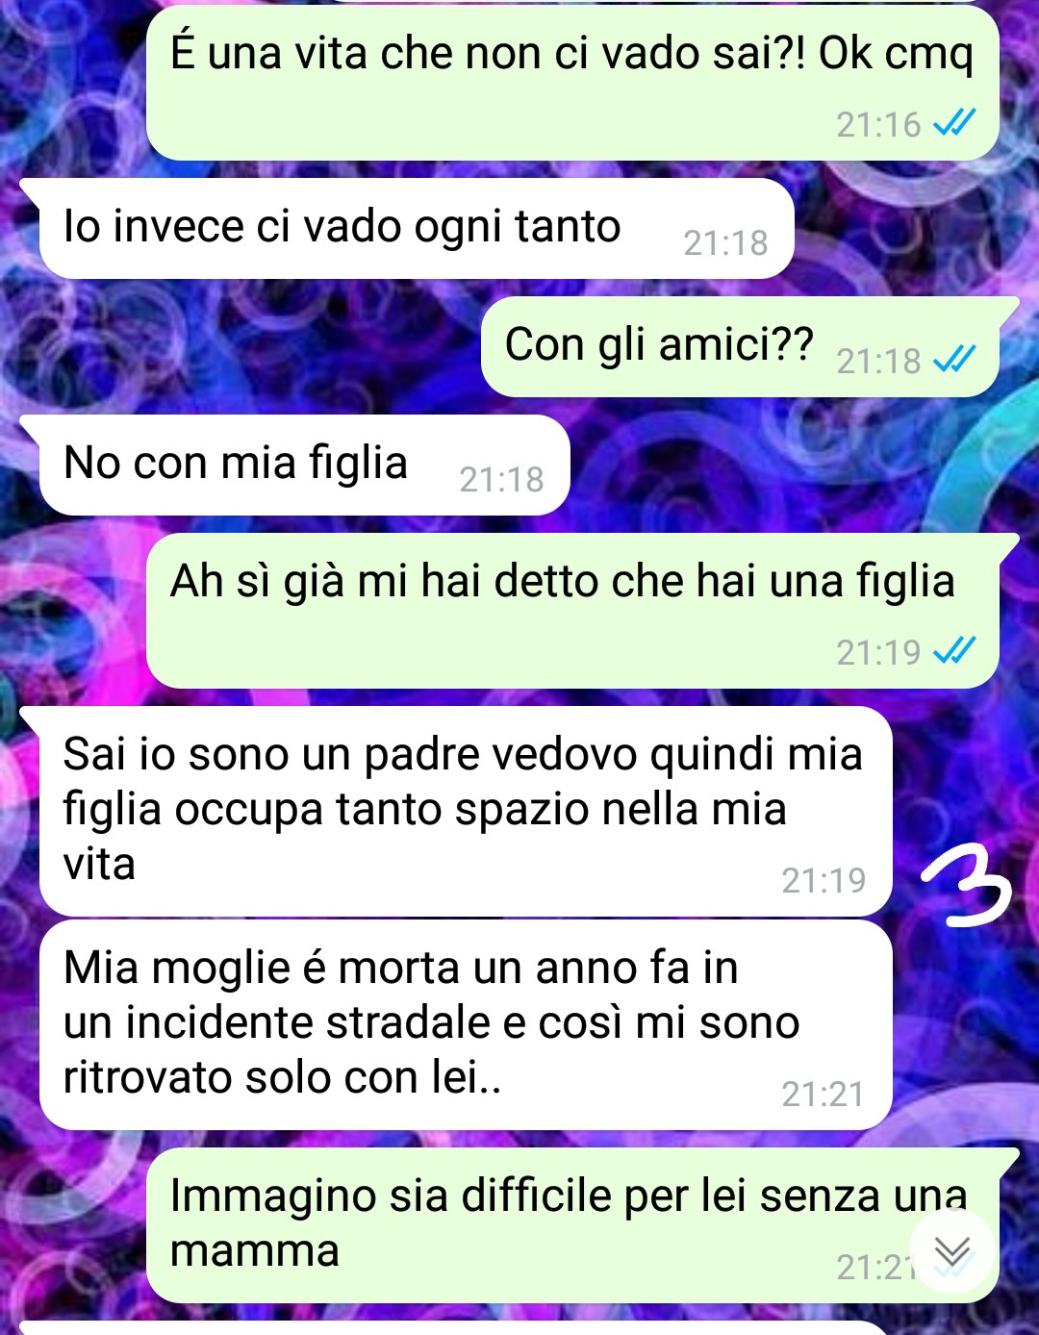Select the 'No con mia figlia' message

304,465
